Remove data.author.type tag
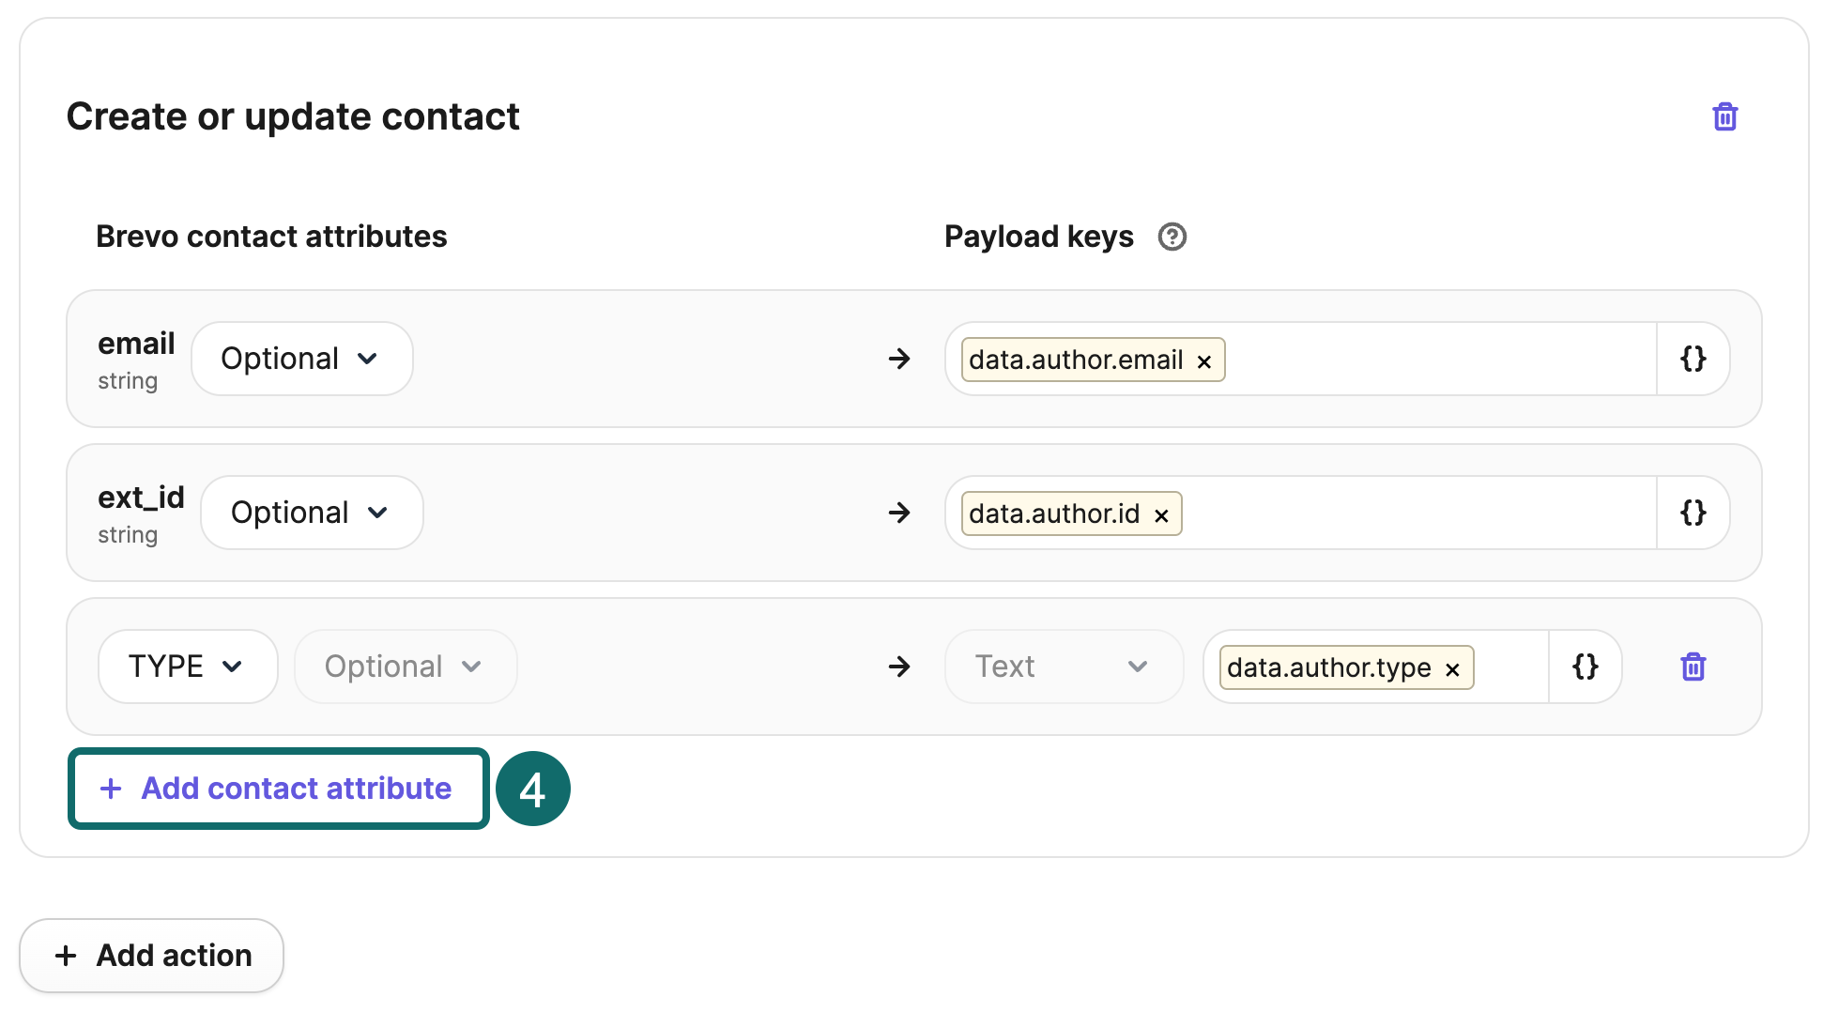1823x1027 pixels. tap(1452, 669)
